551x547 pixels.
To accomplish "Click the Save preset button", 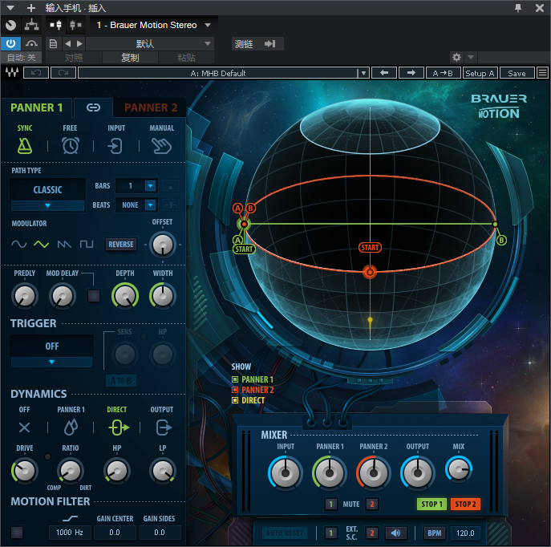I will coord(517,73).
